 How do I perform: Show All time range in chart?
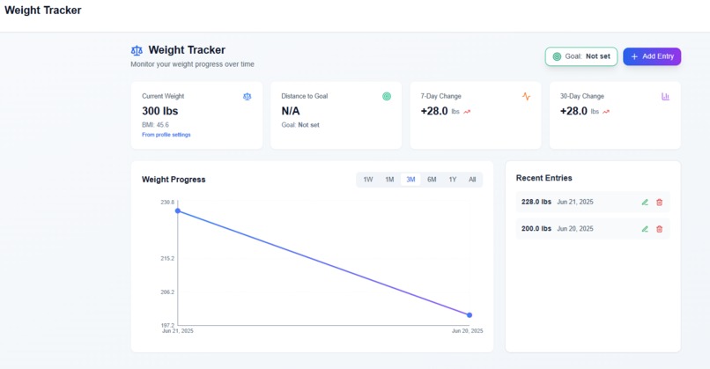472,180
